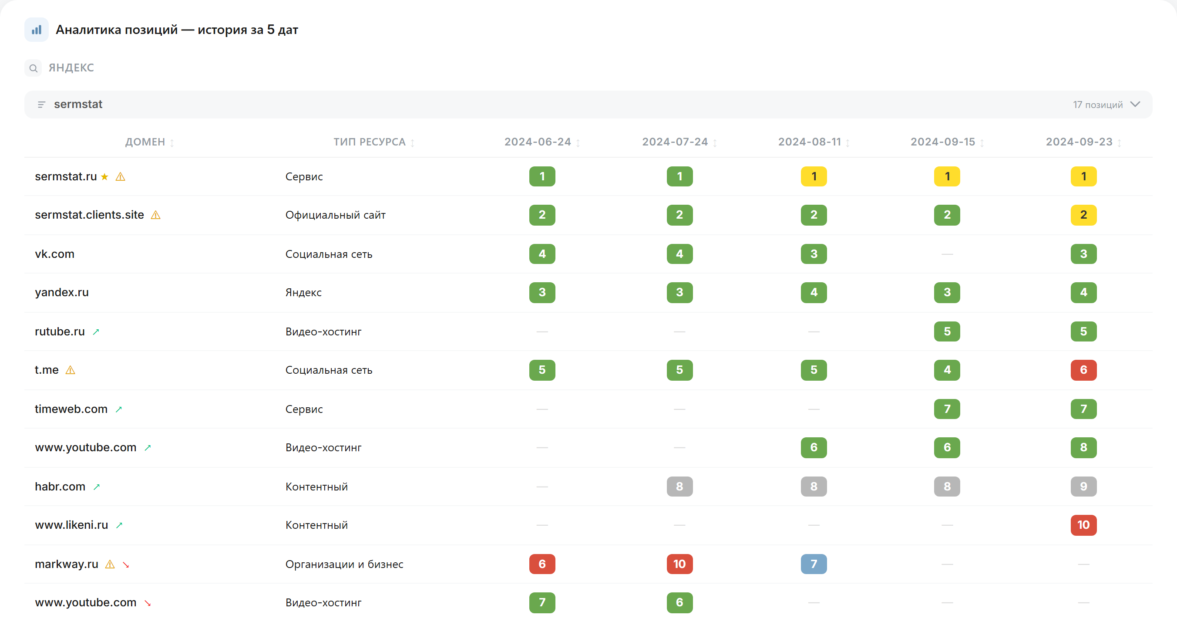Sort the table by the ДОМЕН header
This screenshot has height=622, width=1177.
pos(145,142)
